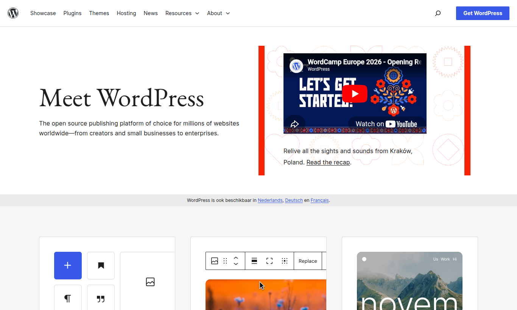517x310 pixels.
Task: Click the orange flower photo thumbnail
Action: (x=266, y=294)
